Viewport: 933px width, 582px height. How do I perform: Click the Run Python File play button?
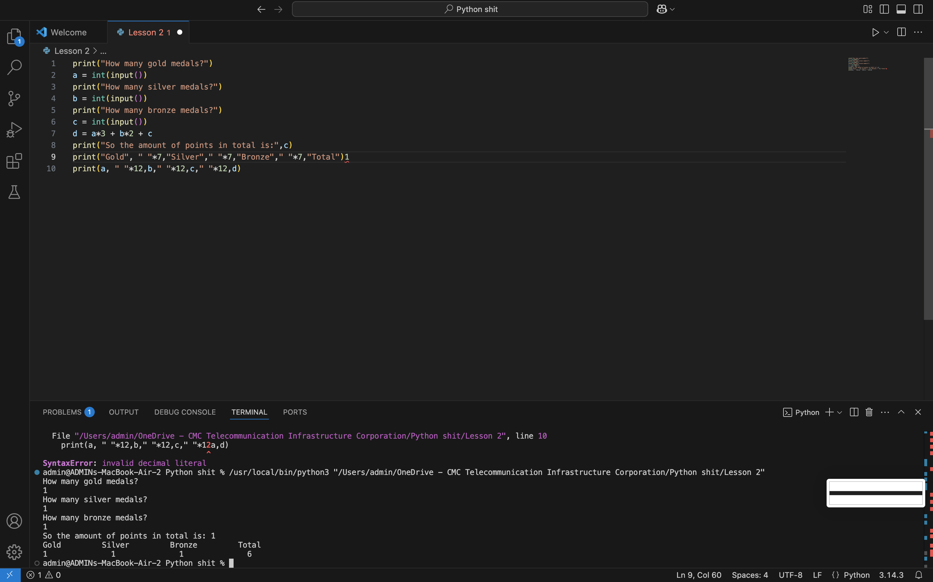[x=875, y=32]
